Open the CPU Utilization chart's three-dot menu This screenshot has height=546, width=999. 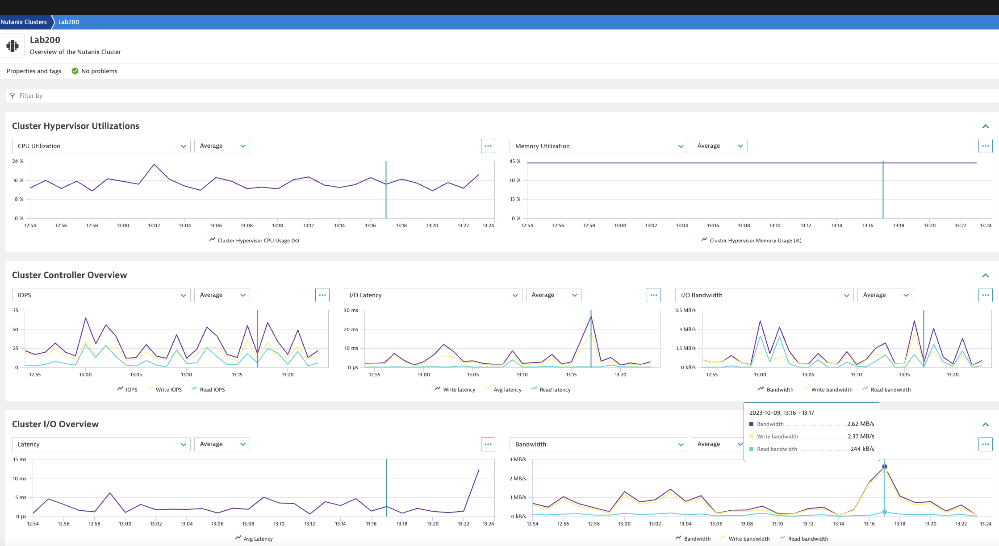click(x=488, y=146)
